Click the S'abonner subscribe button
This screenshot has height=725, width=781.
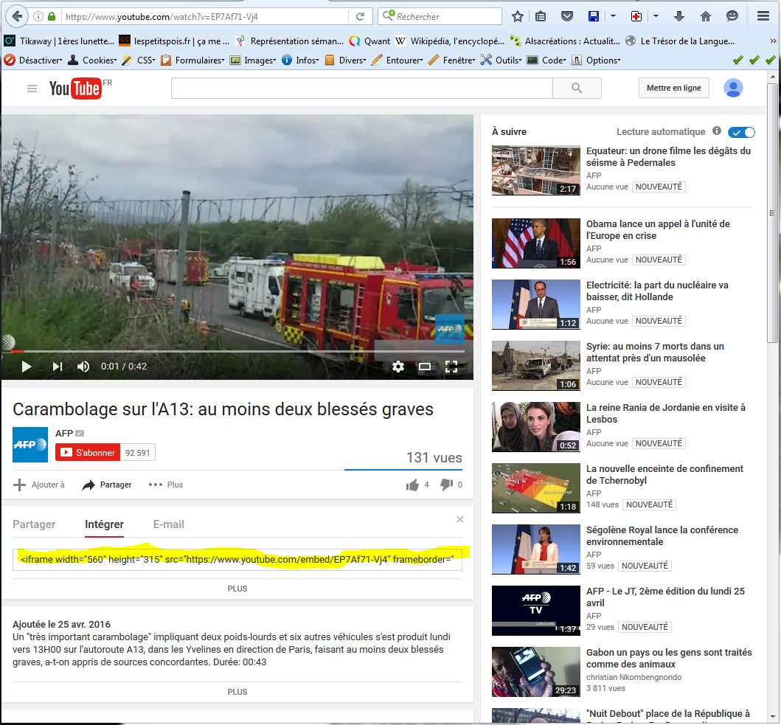(x=88, y=453)
